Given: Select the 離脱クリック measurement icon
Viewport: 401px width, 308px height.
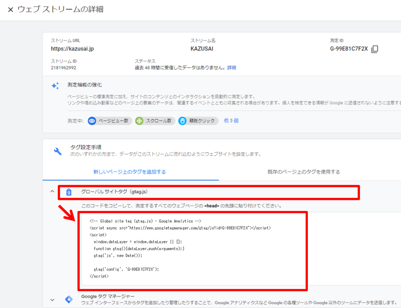Looking at the screenshot, I should (x=181, y=121).
